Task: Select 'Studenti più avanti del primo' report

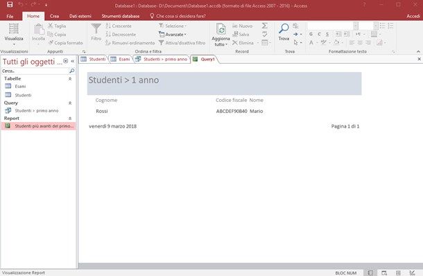Action: click(x=39, y=126)
